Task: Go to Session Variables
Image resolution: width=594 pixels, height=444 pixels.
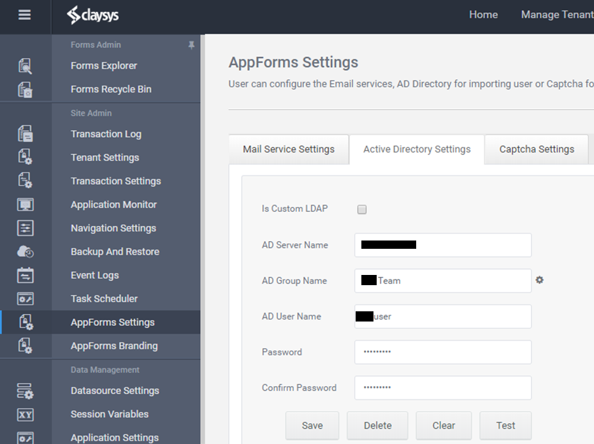Action: click(x=110, y=414)
